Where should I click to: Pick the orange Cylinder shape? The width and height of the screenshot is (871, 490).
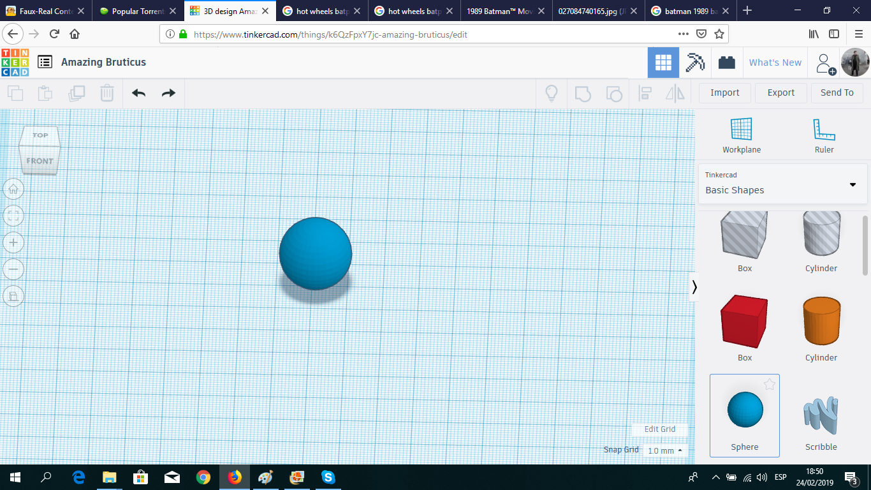click(x=821, y=322)
